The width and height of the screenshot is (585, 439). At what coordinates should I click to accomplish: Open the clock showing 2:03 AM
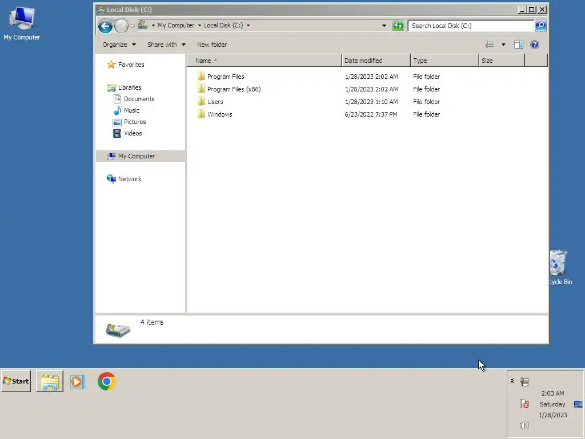552,404
